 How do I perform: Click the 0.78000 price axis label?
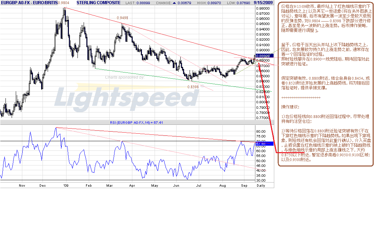(x=263, y=113)
